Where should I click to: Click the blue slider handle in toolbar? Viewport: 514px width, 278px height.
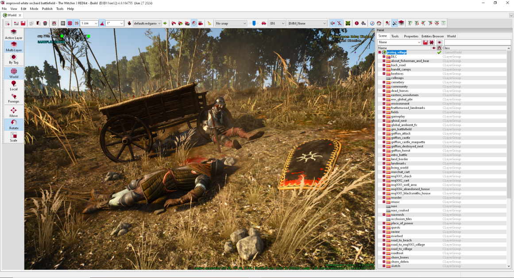254,23
